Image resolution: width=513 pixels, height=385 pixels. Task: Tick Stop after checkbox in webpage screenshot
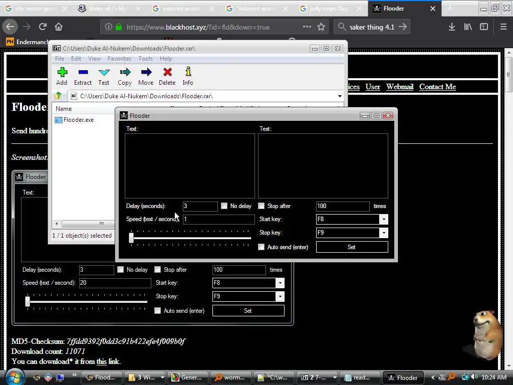tap(157, 269)
